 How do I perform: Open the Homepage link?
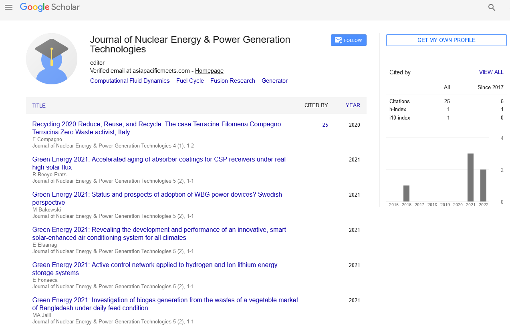(x=209, y=71)
